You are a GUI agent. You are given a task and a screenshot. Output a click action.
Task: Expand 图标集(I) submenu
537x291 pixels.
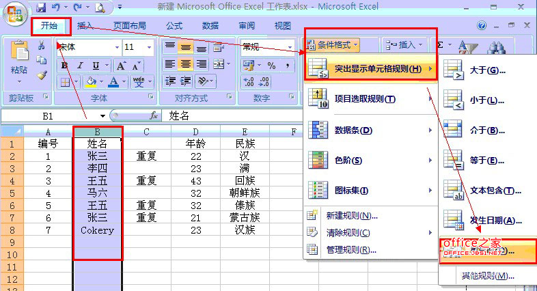click(x=369, y=191)
